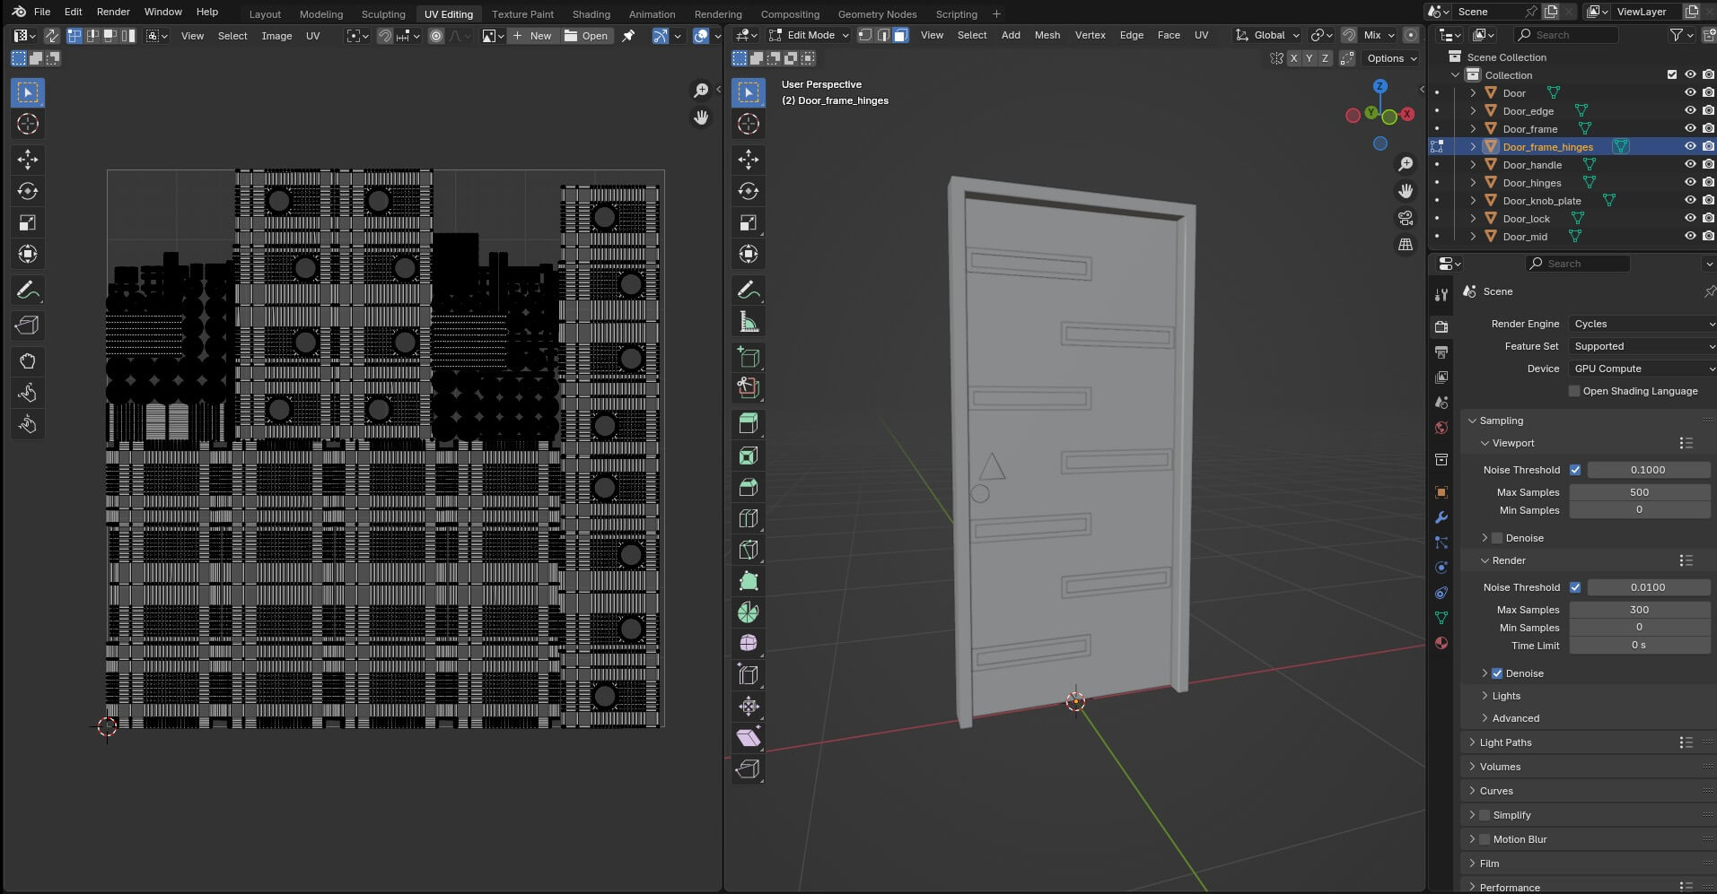Expand the Door_knob_plate tree item
Viewport: 1717px width, 894px height.
tap(1473, 200)
